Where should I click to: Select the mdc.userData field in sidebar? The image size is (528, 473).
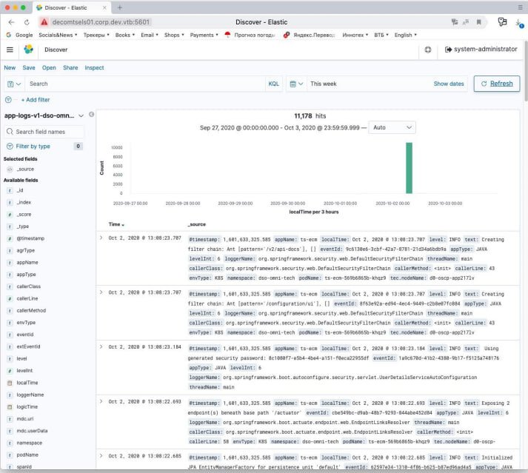[x=32, y=431]
